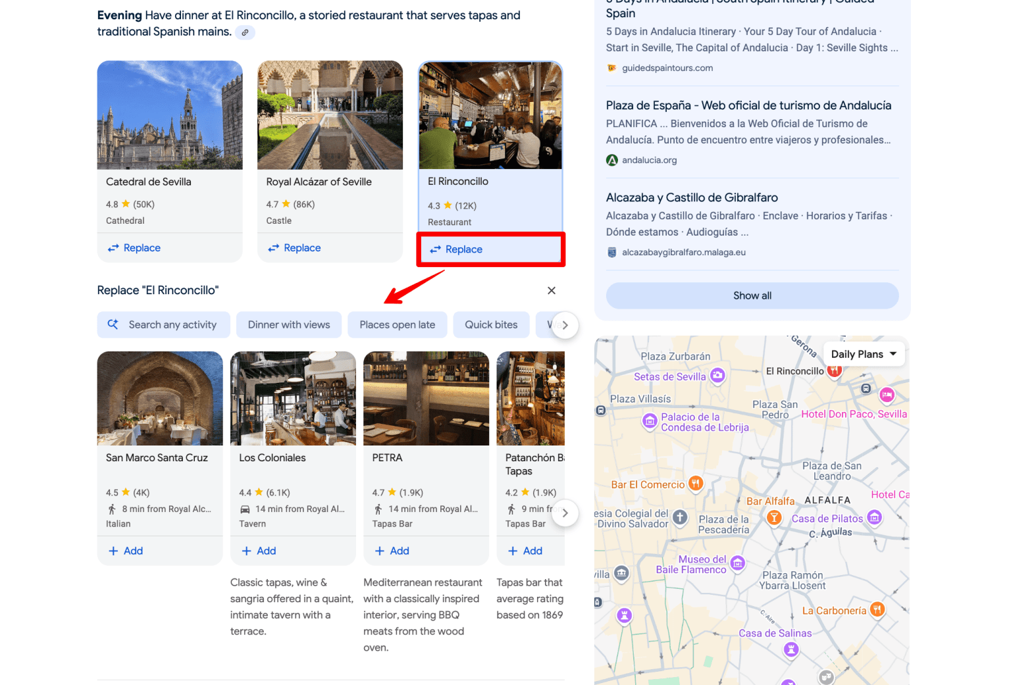The height and width of the screenshot is (685, 1011).
Task: Replace Catedral de Sevilla
Action: pos(134,248)
